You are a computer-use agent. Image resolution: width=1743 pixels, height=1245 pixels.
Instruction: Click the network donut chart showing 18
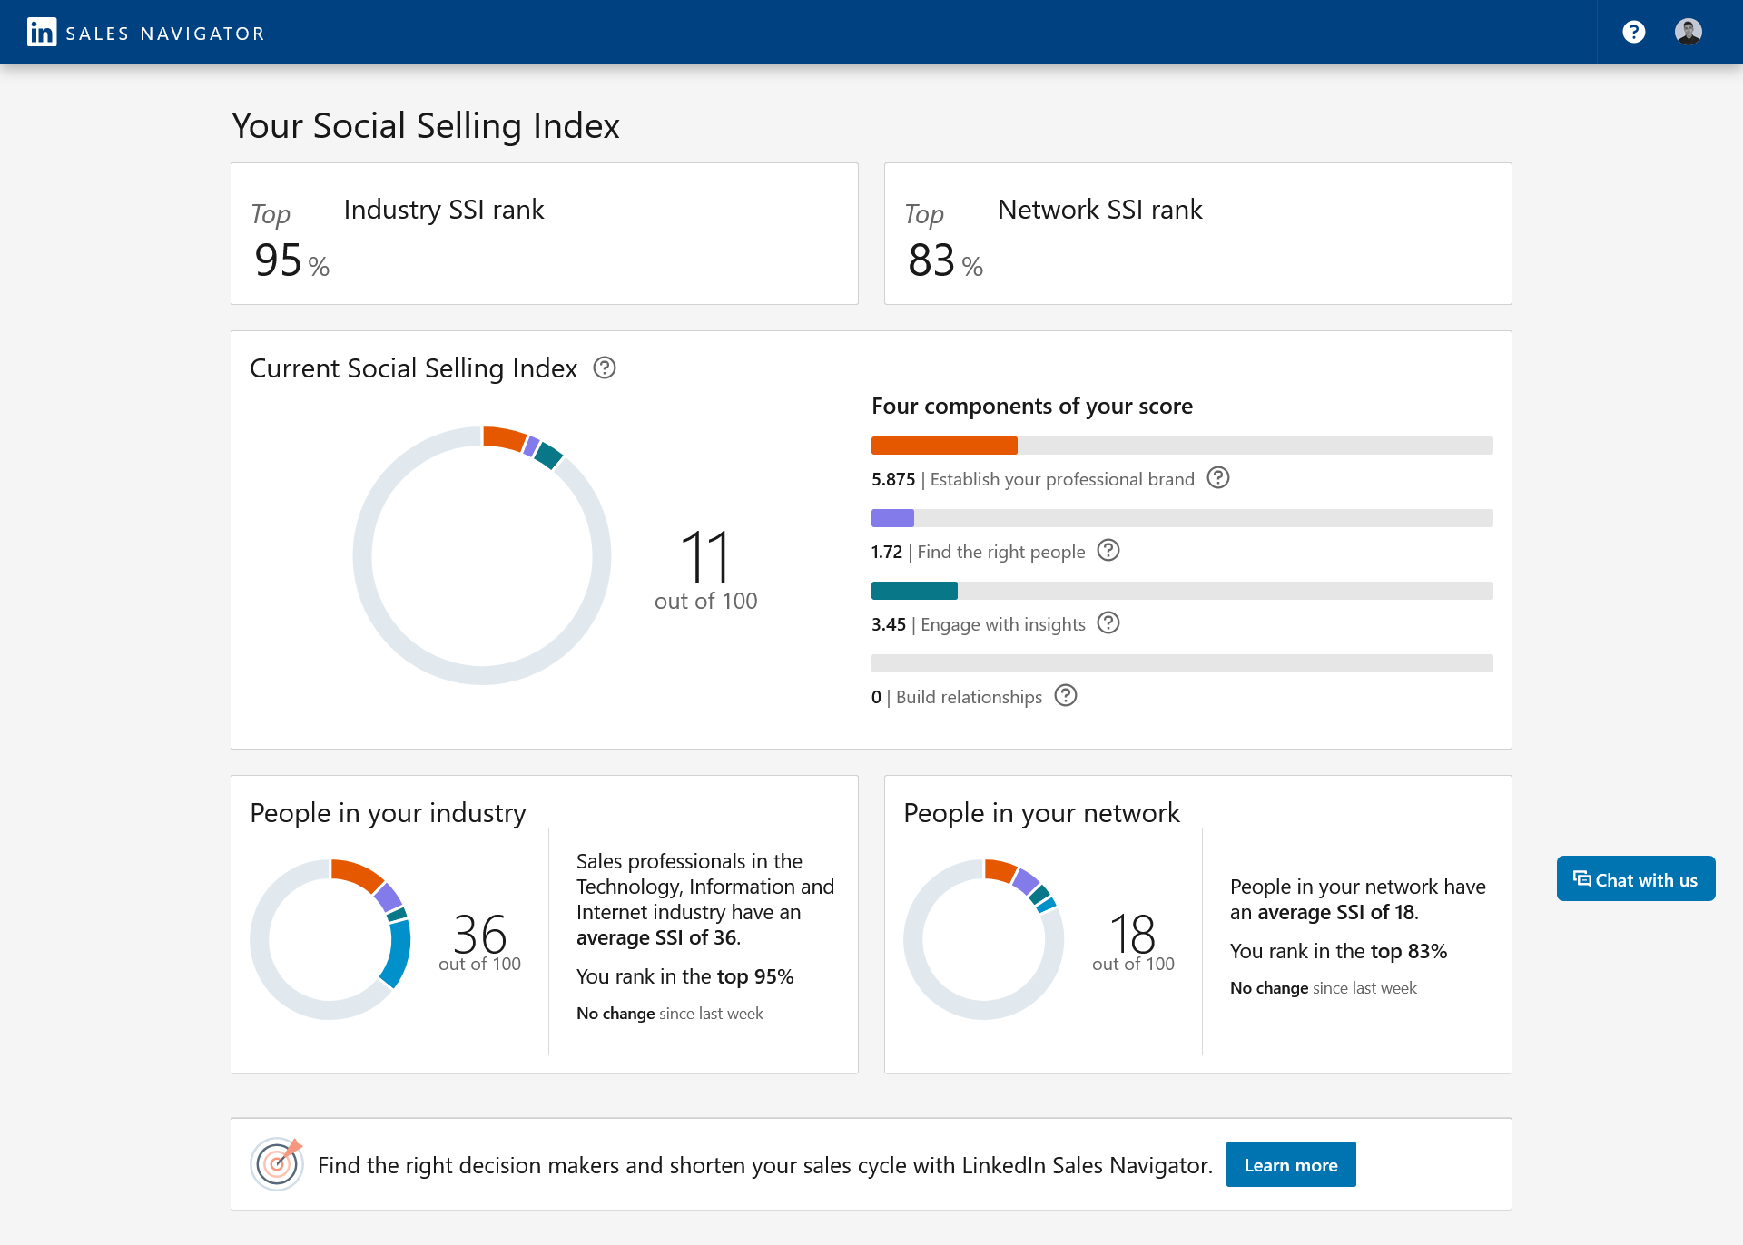(x=984, y=939)
